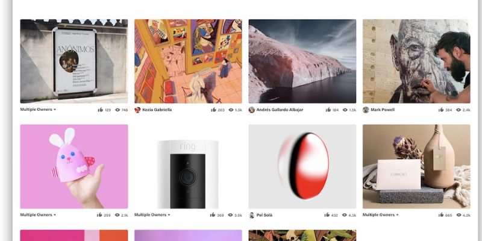Open the pink bunny toy project thumbnail

pos(74,167)
